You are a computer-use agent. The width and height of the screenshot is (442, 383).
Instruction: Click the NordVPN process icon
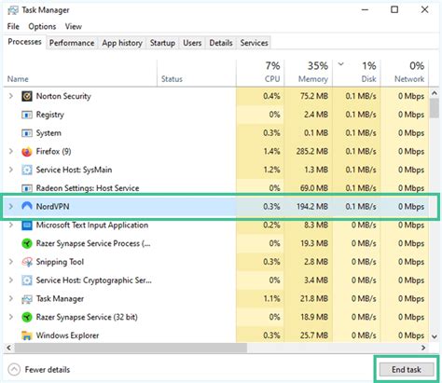tap(27, 206)
